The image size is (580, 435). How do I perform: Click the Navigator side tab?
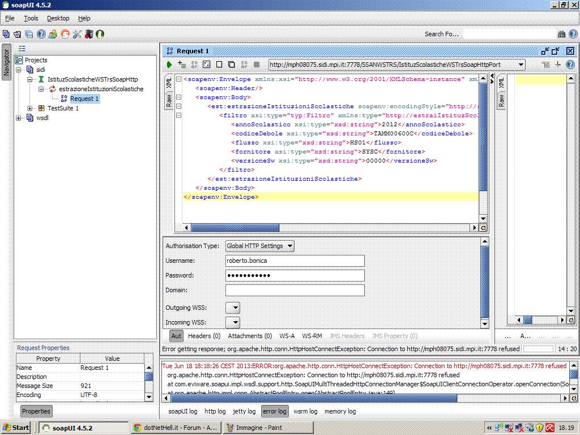click(6, 63)
